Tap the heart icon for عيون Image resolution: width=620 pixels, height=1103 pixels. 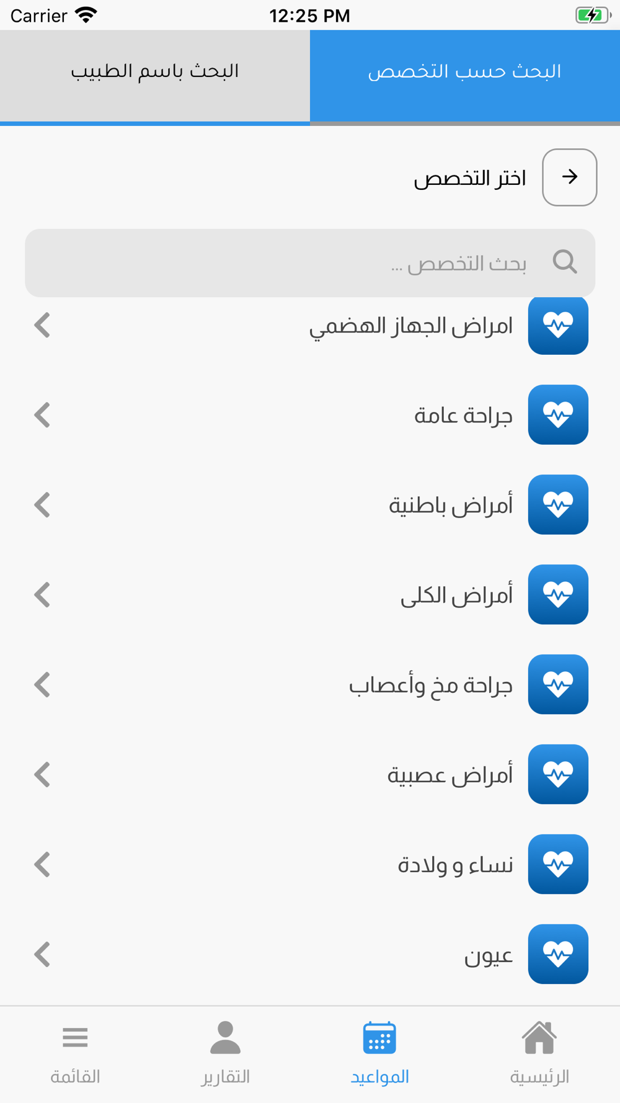(558, 954)
